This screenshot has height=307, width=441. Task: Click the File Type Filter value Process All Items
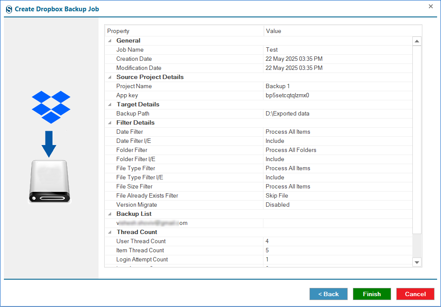[x=288, y=168]
